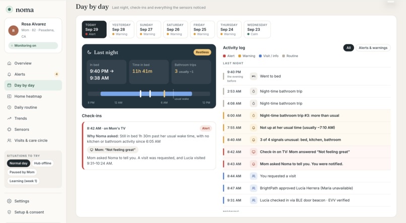Image resolution: width=406 pixels, height=223 pixels.
Task: Open the Today Sep 29 tab
Action: 94,29
